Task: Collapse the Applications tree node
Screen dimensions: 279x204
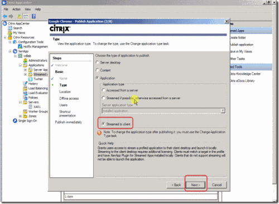Action: [x=20, y=65]
